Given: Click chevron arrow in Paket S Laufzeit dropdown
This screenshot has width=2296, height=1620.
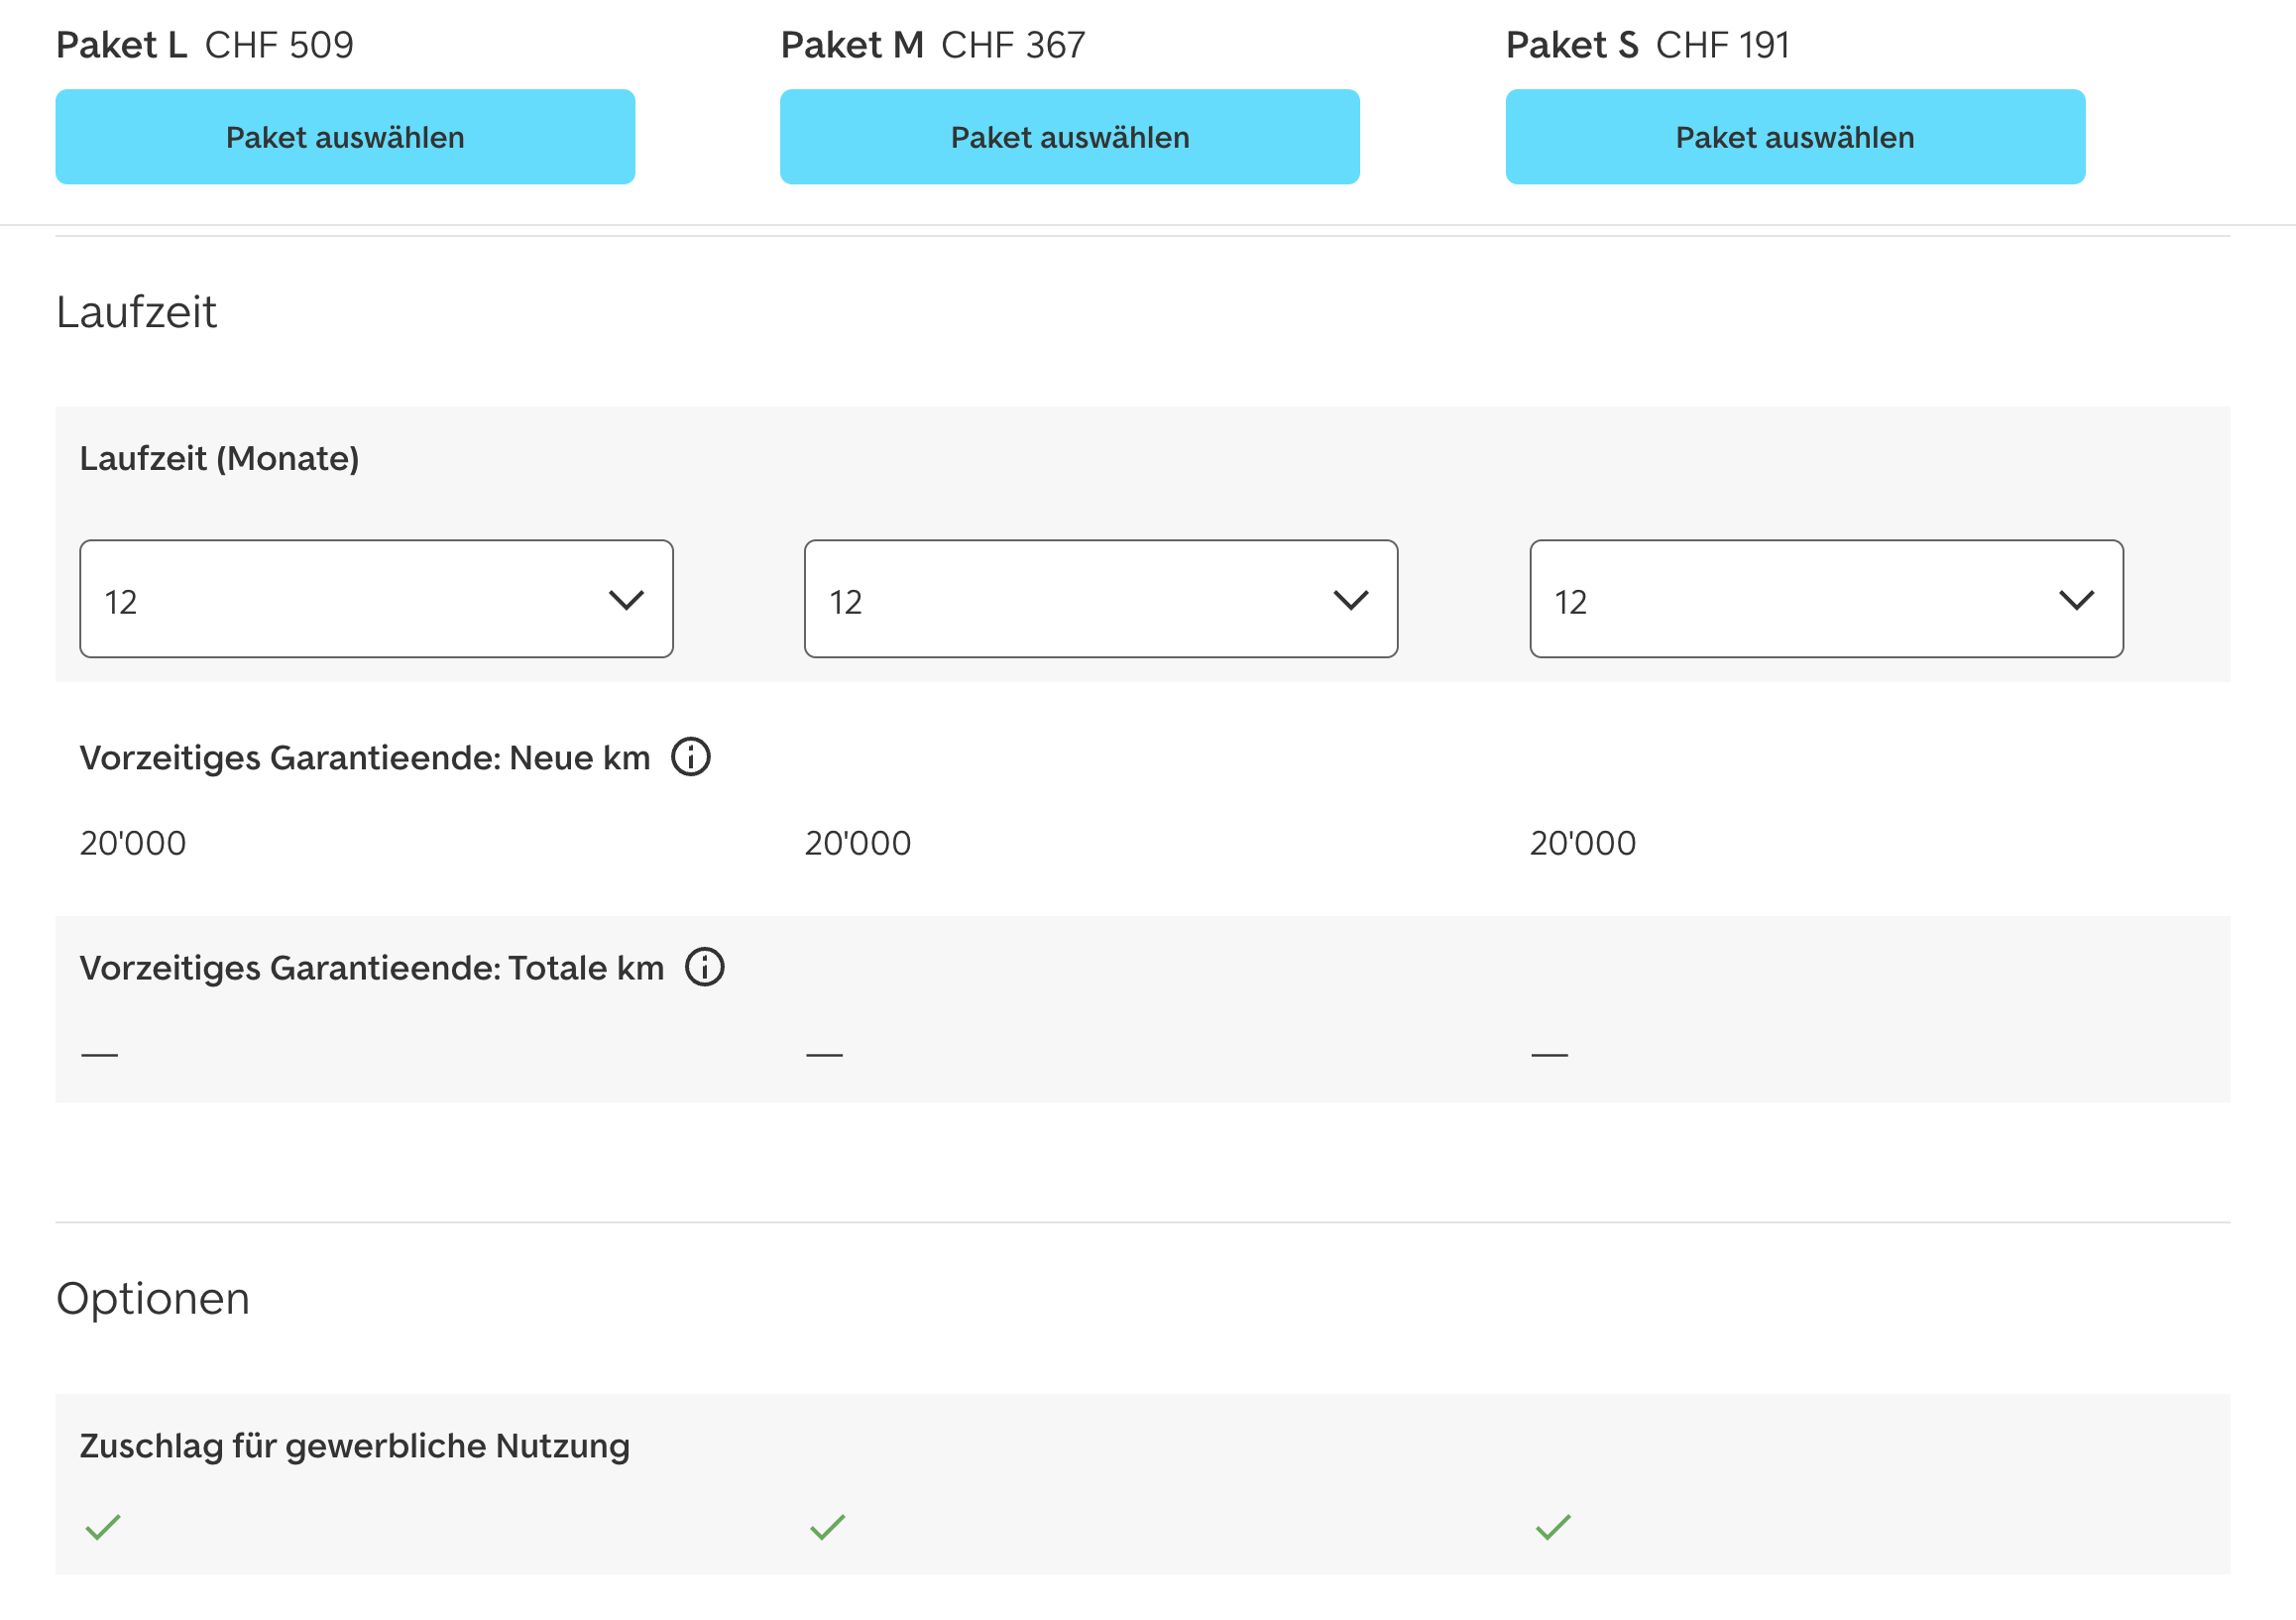Looking at the screenshot, I should (2076, 600).
